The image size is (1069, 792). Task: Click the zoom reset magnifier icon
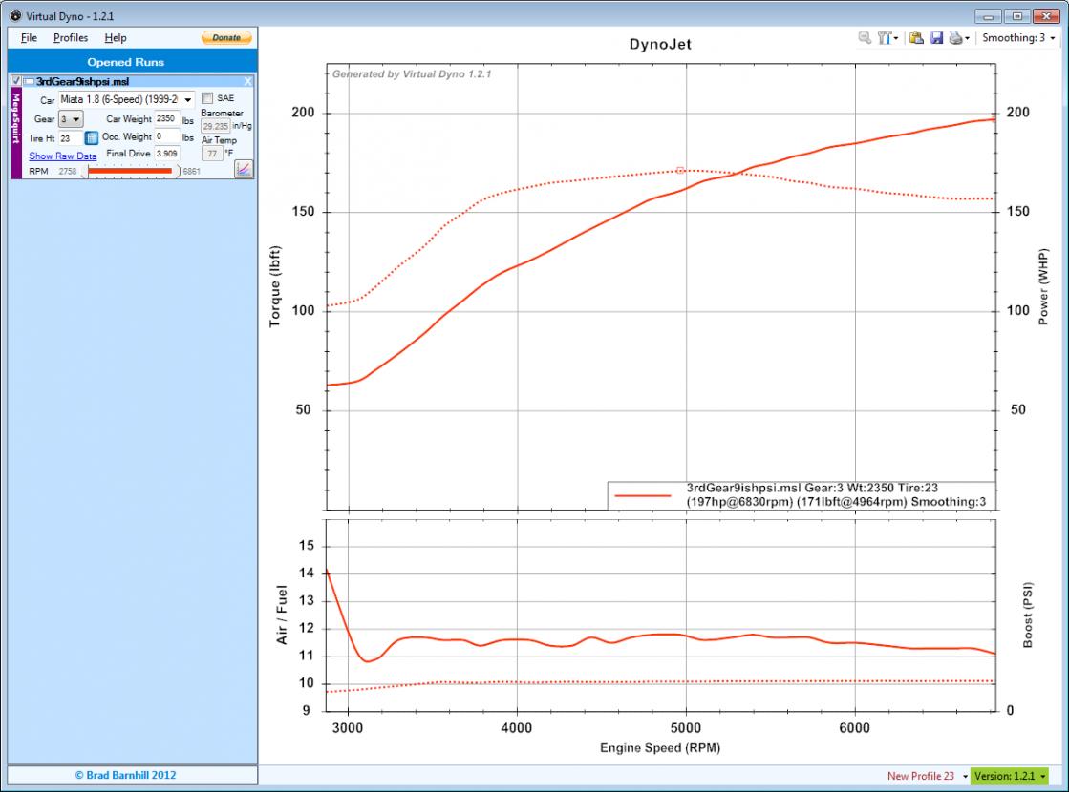(865, 38)
